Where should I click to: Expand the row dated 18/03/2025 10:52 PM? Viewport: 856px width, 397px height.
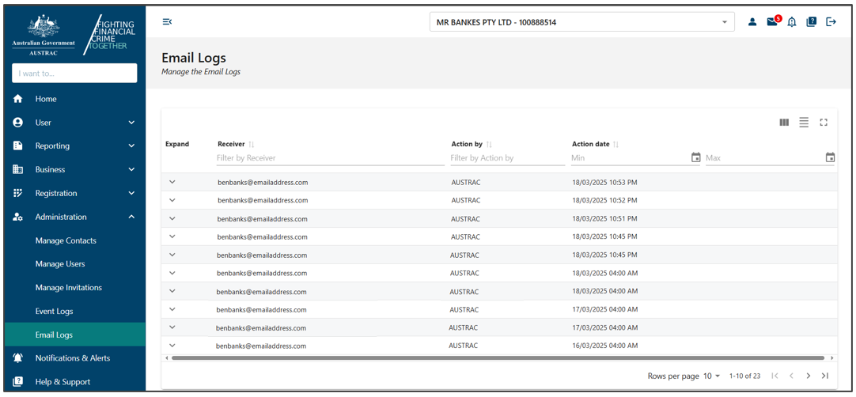[x=172, y=200]
